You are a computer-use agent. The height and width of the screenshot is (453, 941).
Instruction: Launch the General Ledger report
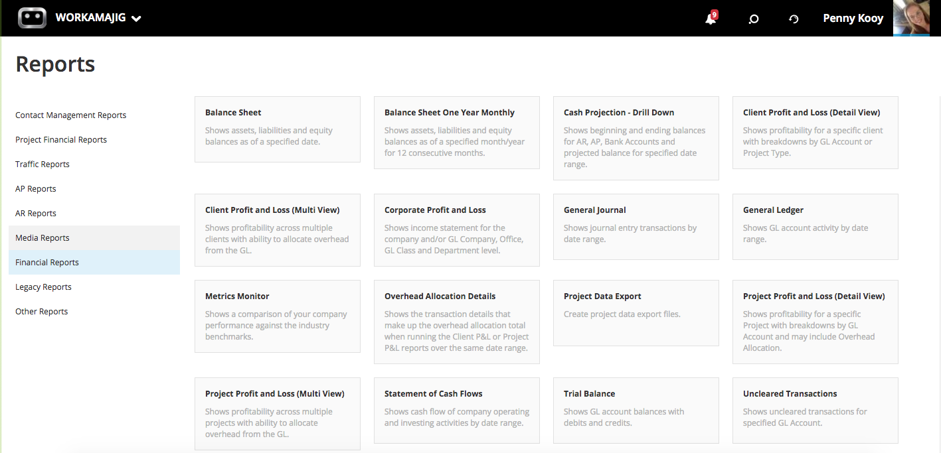(x=815, y=226)
